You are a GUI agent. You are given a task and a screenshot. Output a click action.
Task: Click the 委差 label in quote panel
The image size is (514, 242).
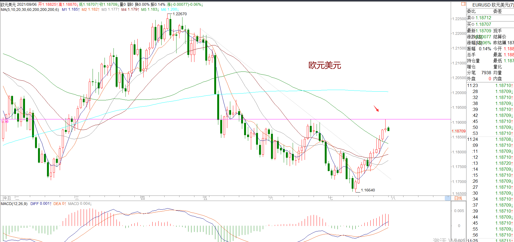(x=497, y=11)
